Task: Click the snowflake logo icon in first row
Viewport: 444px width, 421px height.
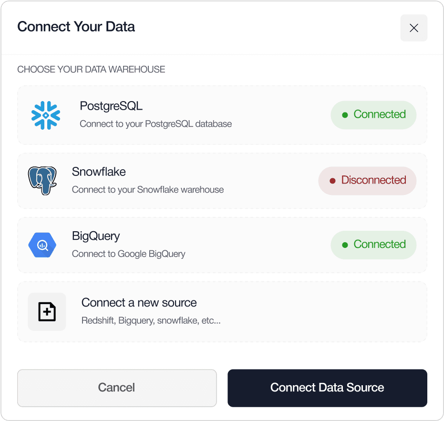Action: tap(46, 115)
